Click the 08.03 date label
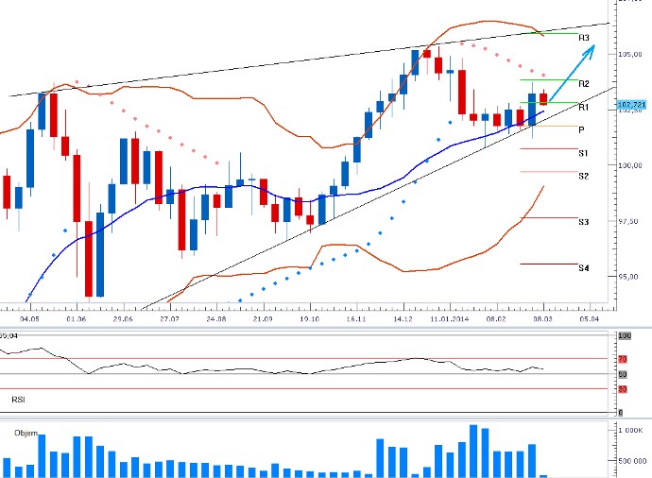 pos(543,319)
